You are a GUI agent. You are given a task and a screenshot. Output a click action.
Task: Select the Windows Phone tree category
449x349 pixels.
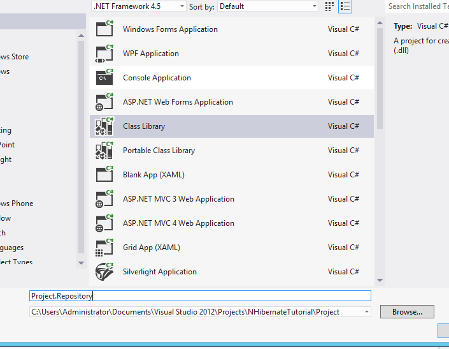pyautogui.click(x=17, y=204)
